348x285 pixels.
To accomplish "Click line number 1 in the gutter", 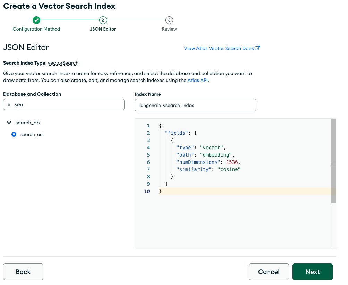I will (148, 126).
